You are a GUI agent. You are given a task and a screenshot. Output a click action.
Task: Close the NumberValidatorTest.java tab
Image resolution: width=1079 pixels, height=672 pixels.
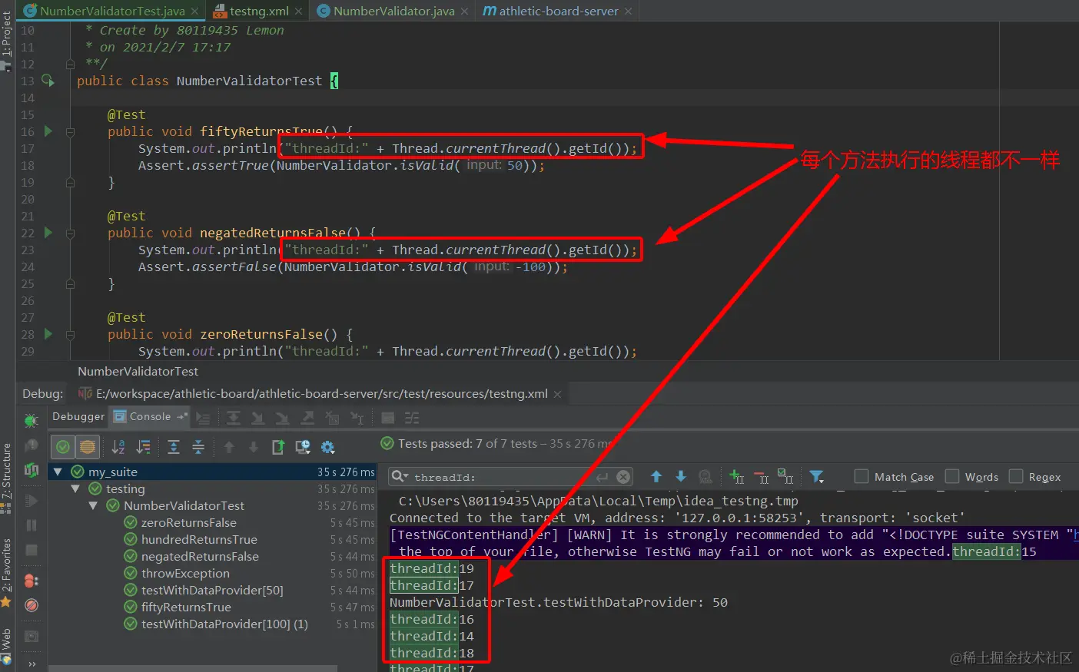point(195,12)
